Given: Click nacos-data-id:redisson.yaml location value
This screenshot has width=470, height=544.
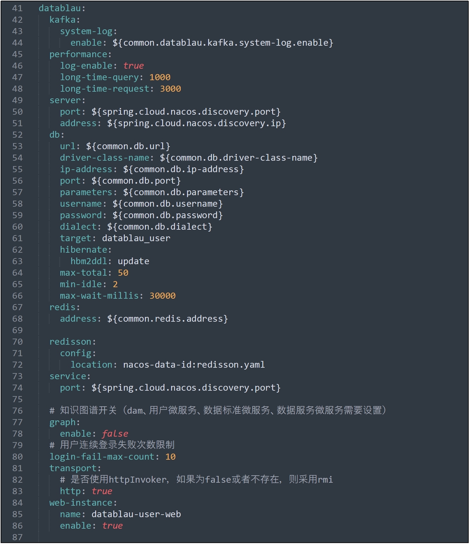Looking at the screenshot, I should point(194,365).
